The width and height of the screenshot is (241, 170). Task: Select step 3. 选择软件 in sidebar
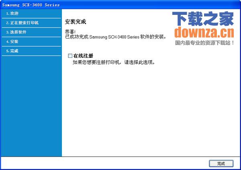pyautogui.click(x=31, y=32)
